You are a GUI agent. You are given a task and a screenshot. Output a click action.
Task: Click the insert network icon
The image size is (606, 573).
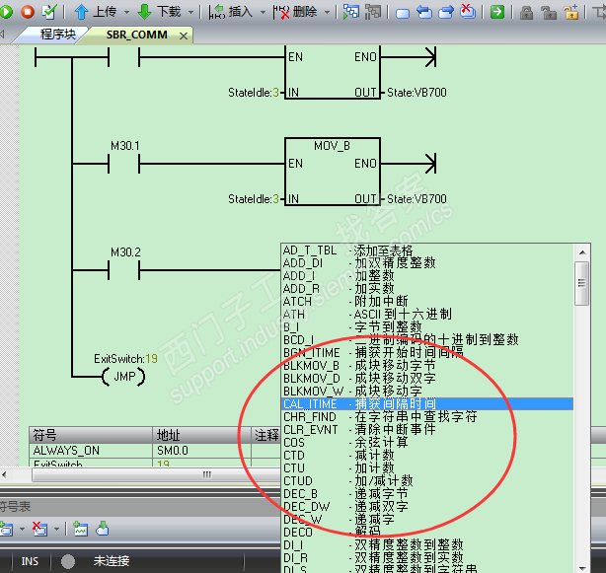click(217, 12)
